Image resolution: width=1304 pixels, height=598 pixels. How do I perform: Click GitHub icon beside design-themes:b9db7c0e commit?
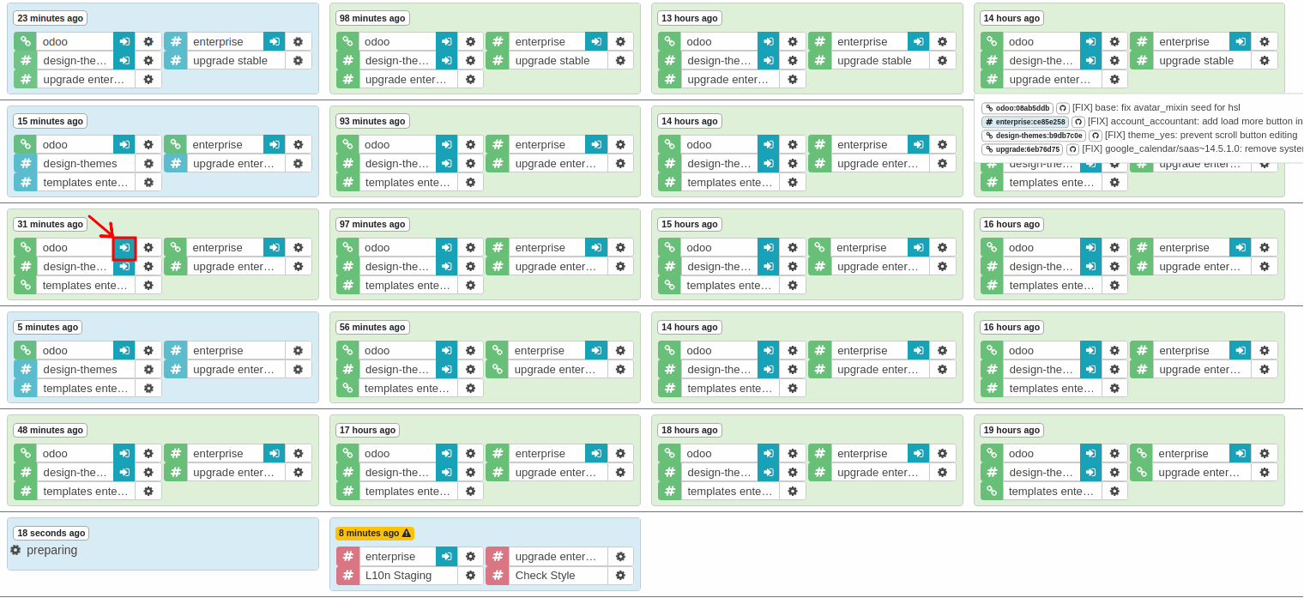[x=1095, y=136]
